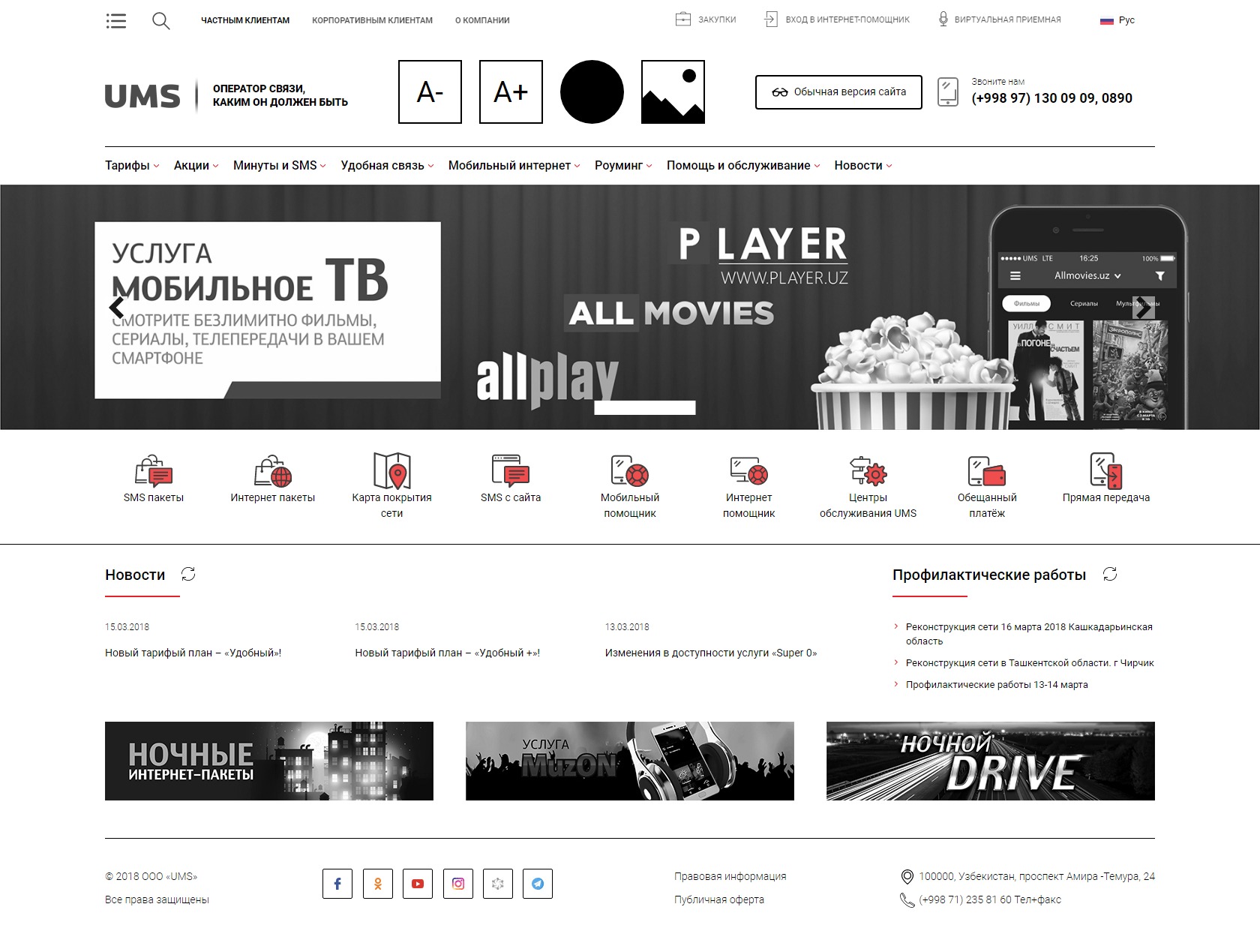Click the address location pin icon

pyautogui.click(x=907, y=876)
